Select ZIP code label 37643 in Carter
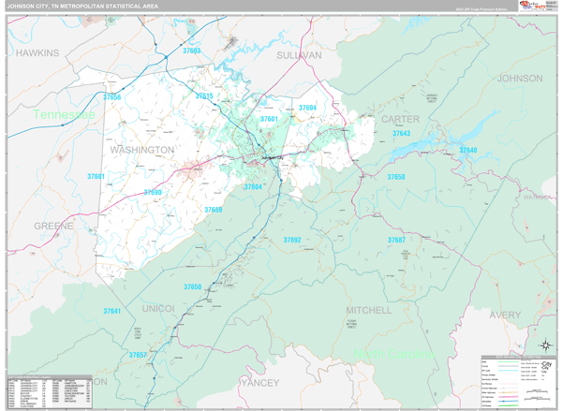The height and width of the screenshot is (411, 562). pos(401,133)
